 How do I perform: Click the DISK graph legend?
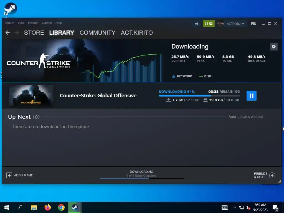pos(205,76)
